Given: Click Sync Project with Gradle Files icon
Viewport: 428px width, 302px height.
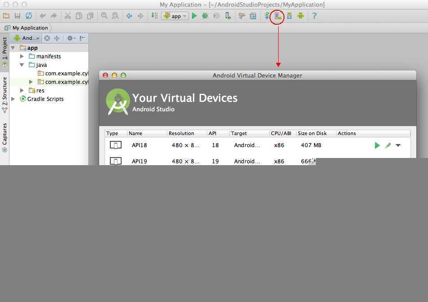Looking at the screenshot, I should coord(266,16).
